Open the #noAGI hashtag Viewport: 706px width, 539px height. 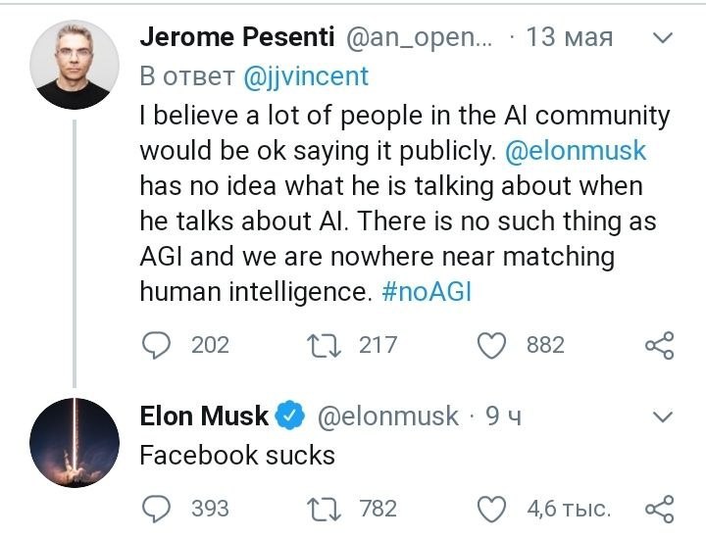tap(426, 292)
